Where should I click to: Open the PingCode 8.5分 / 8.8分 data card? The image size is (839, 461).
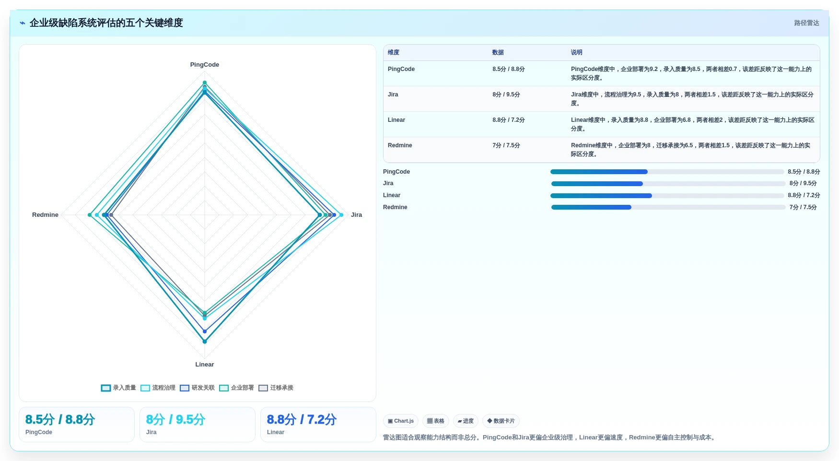pyautogui.click(x=77, y=425)
